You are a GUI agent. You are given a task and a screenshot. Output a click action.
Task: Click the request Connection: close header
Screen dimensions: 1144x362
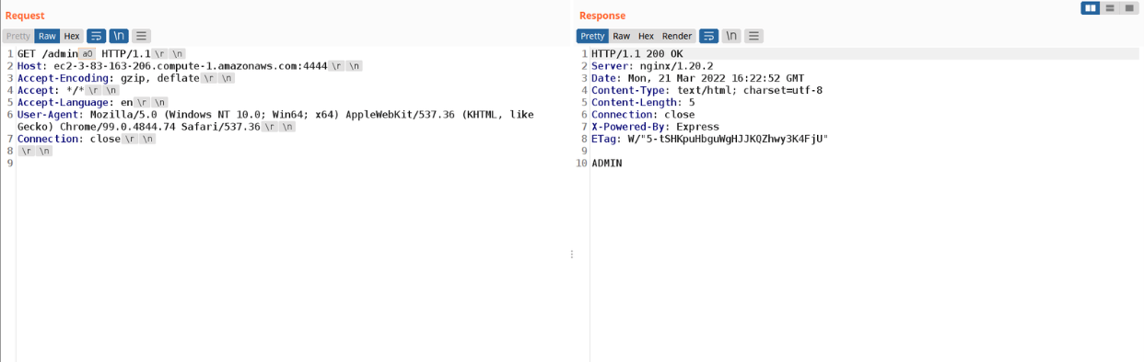tap(69, 139)
